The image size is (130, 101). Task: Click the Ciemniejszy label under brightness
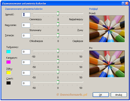(36, 19)
